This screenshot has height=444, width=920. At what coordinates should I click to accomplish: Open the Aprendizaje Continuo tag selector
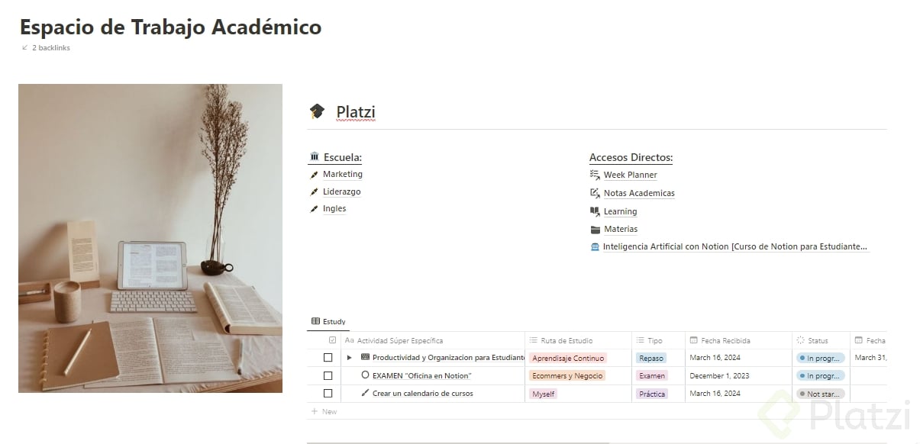coord(567,358)
